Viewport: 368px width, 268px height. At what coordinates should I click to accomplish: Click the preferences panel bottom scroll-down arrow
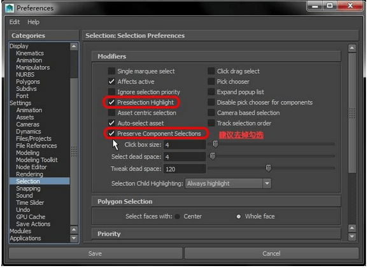click(352, 237)
